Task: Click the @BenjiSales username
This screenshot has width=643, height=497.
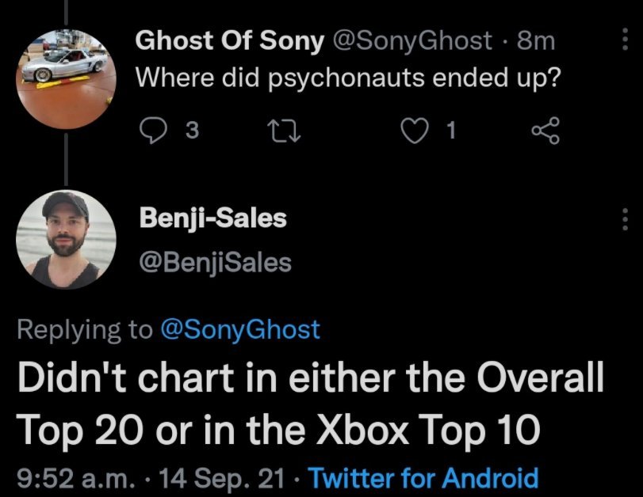Action: 216,262
